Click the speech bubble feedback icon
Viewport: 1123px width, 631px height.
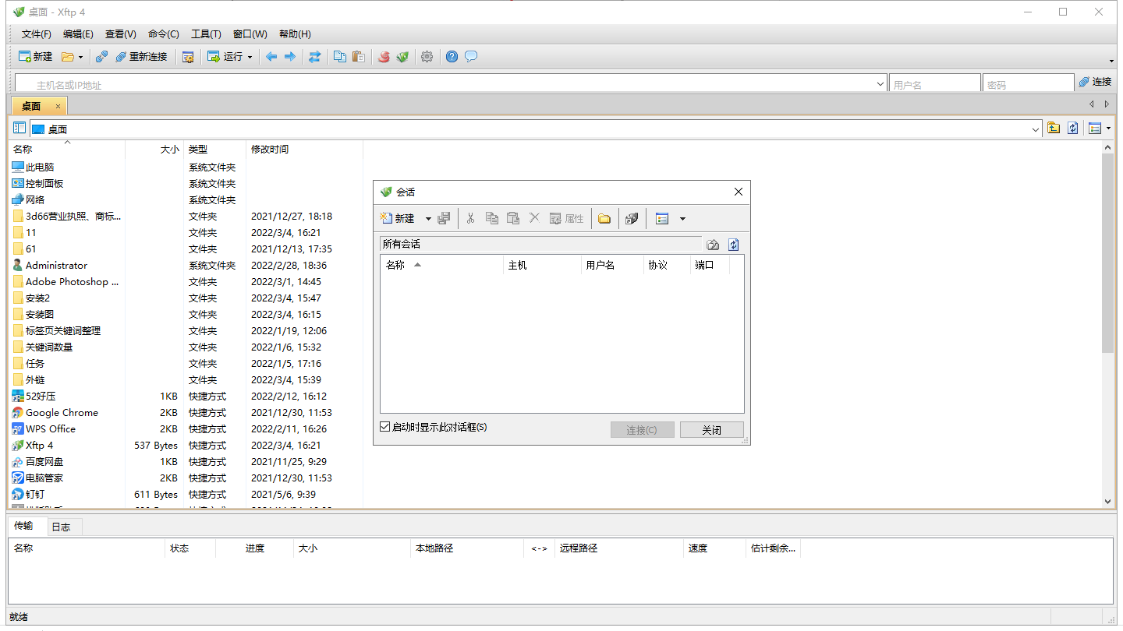point(471,57)
